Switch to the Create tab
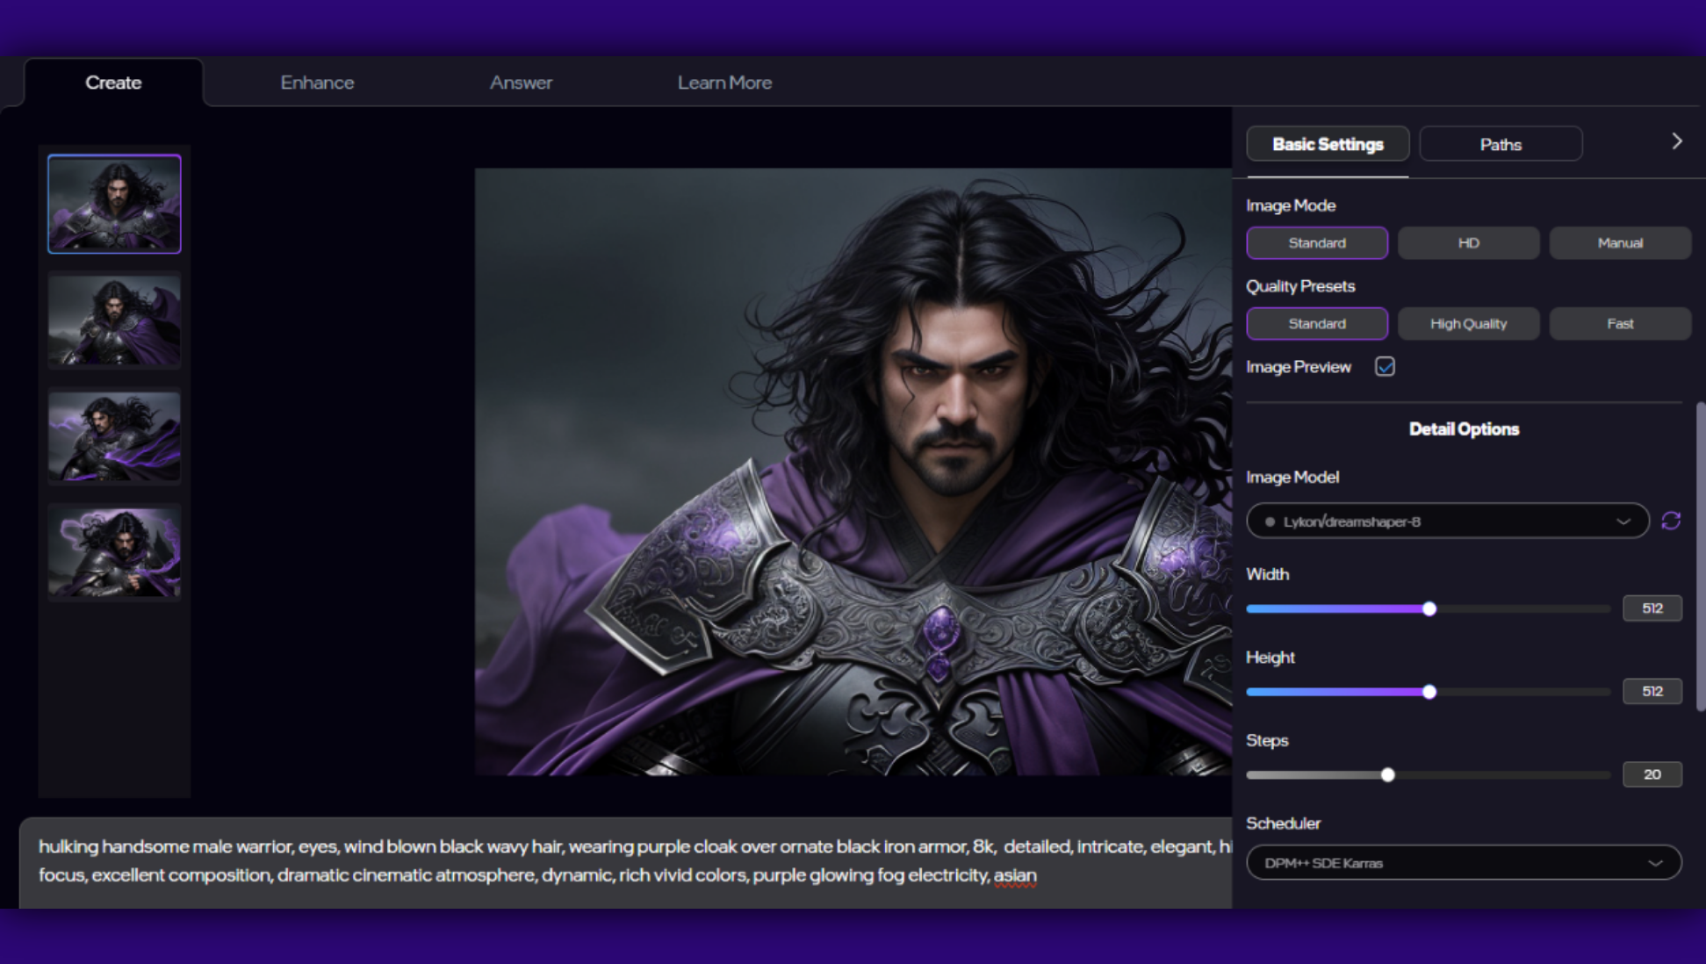1706x964 pixels. click(113, 83)
